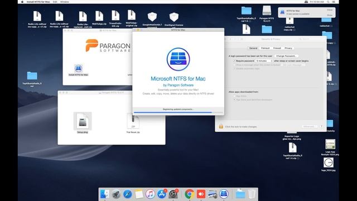This screenshot has width=357, height=201.
Task: Open logo_1024.jpg desktop image
Action: click(329, 162)
